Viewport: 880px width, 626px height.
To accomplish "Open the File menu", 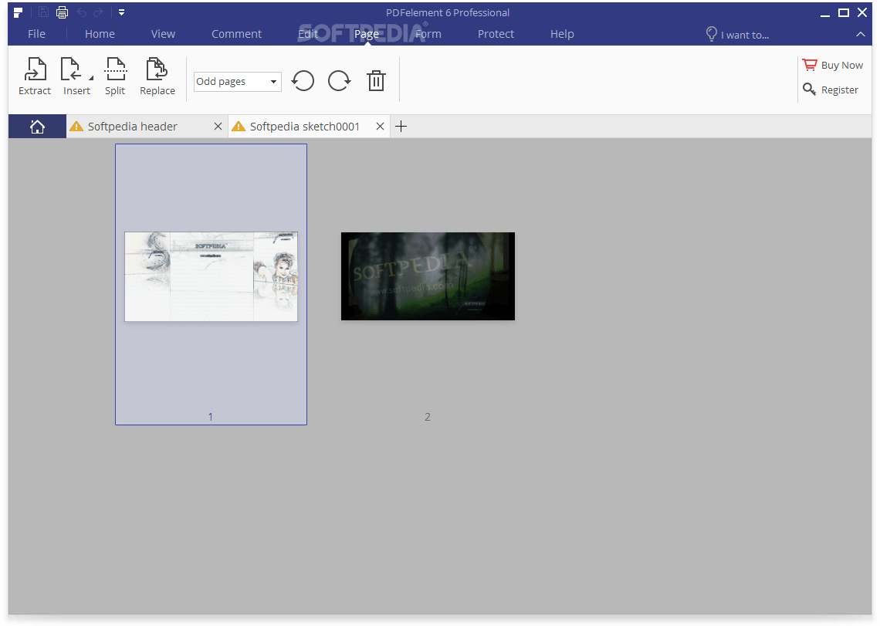I will pyautogui.click(x=36, y=34).
